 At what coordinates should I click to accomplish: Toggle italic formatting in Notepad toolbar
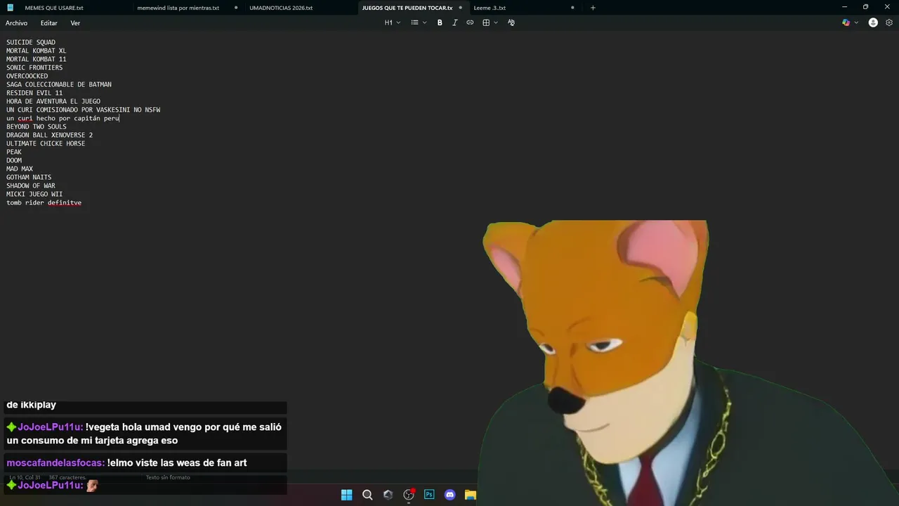[x=454, y=22]
